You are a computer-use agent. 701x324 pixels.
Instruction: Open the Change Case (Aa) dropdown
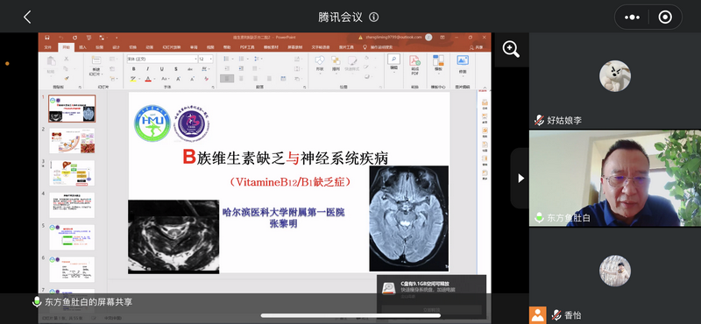[165, 79]
